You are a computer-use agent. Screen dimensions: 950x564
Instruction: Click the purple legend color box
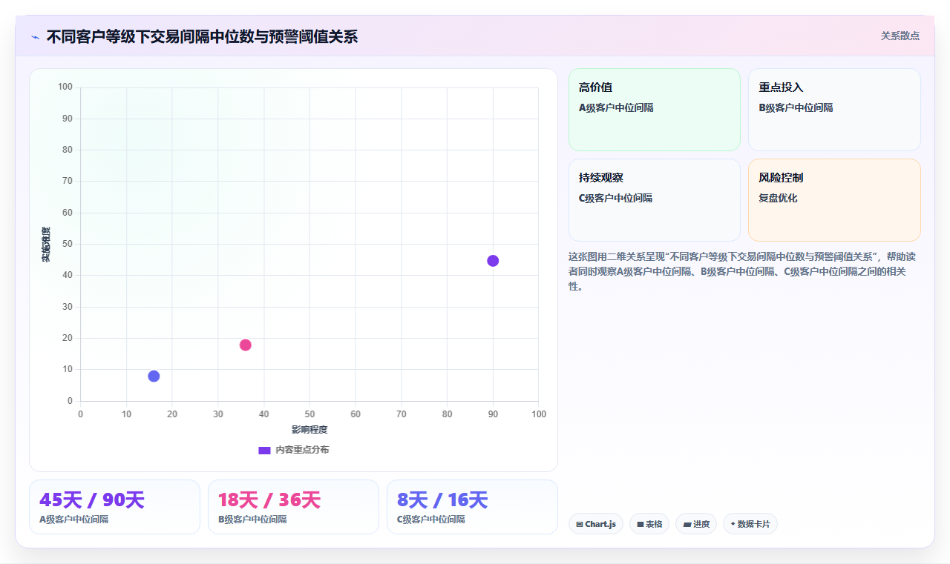pyautogui.click(x=264, y=450)
